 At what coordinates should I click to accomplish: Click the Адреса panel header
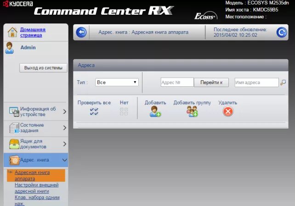click(x=181, y=65)
